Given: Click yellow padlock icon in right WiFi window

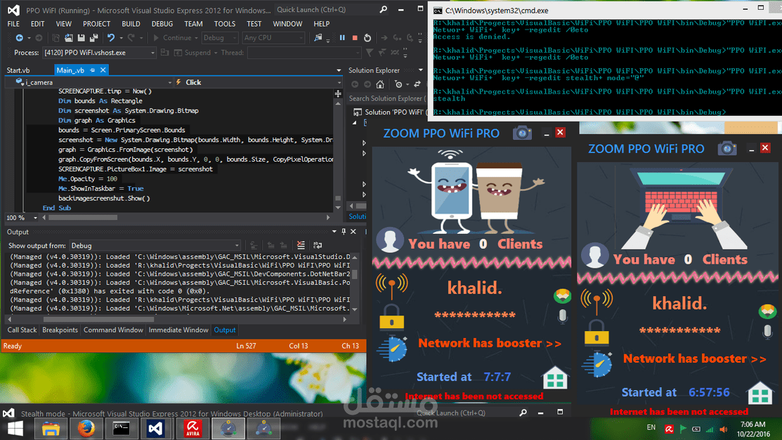Looking at the screenshot, I should pyautogui.click(x=597, y=332).
